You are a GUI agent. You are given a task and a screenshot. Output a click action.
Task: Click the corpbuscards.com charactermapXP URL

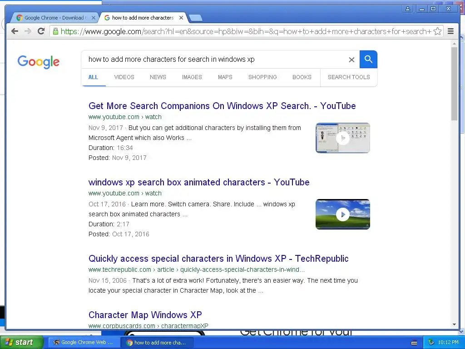pos(148,326)
